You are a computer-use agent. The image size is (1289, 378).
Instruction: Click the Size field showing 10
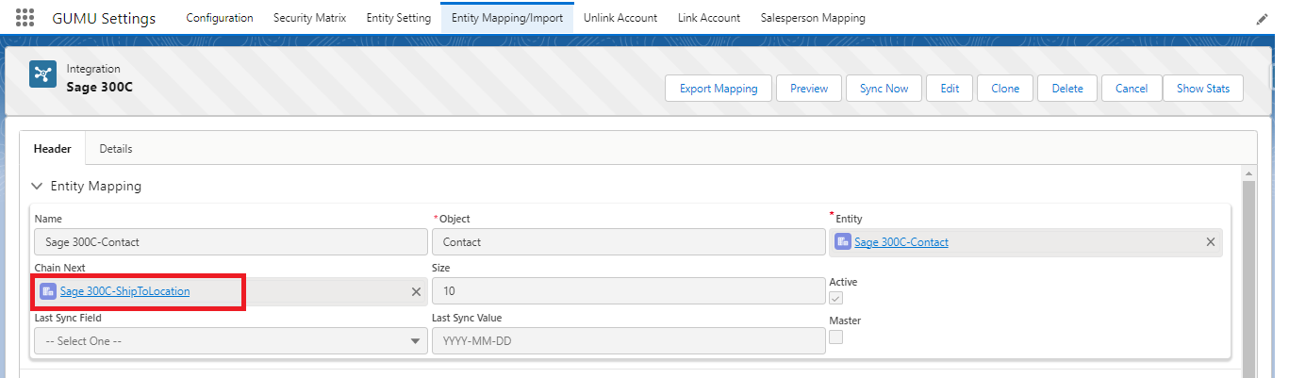click(629, 291)
